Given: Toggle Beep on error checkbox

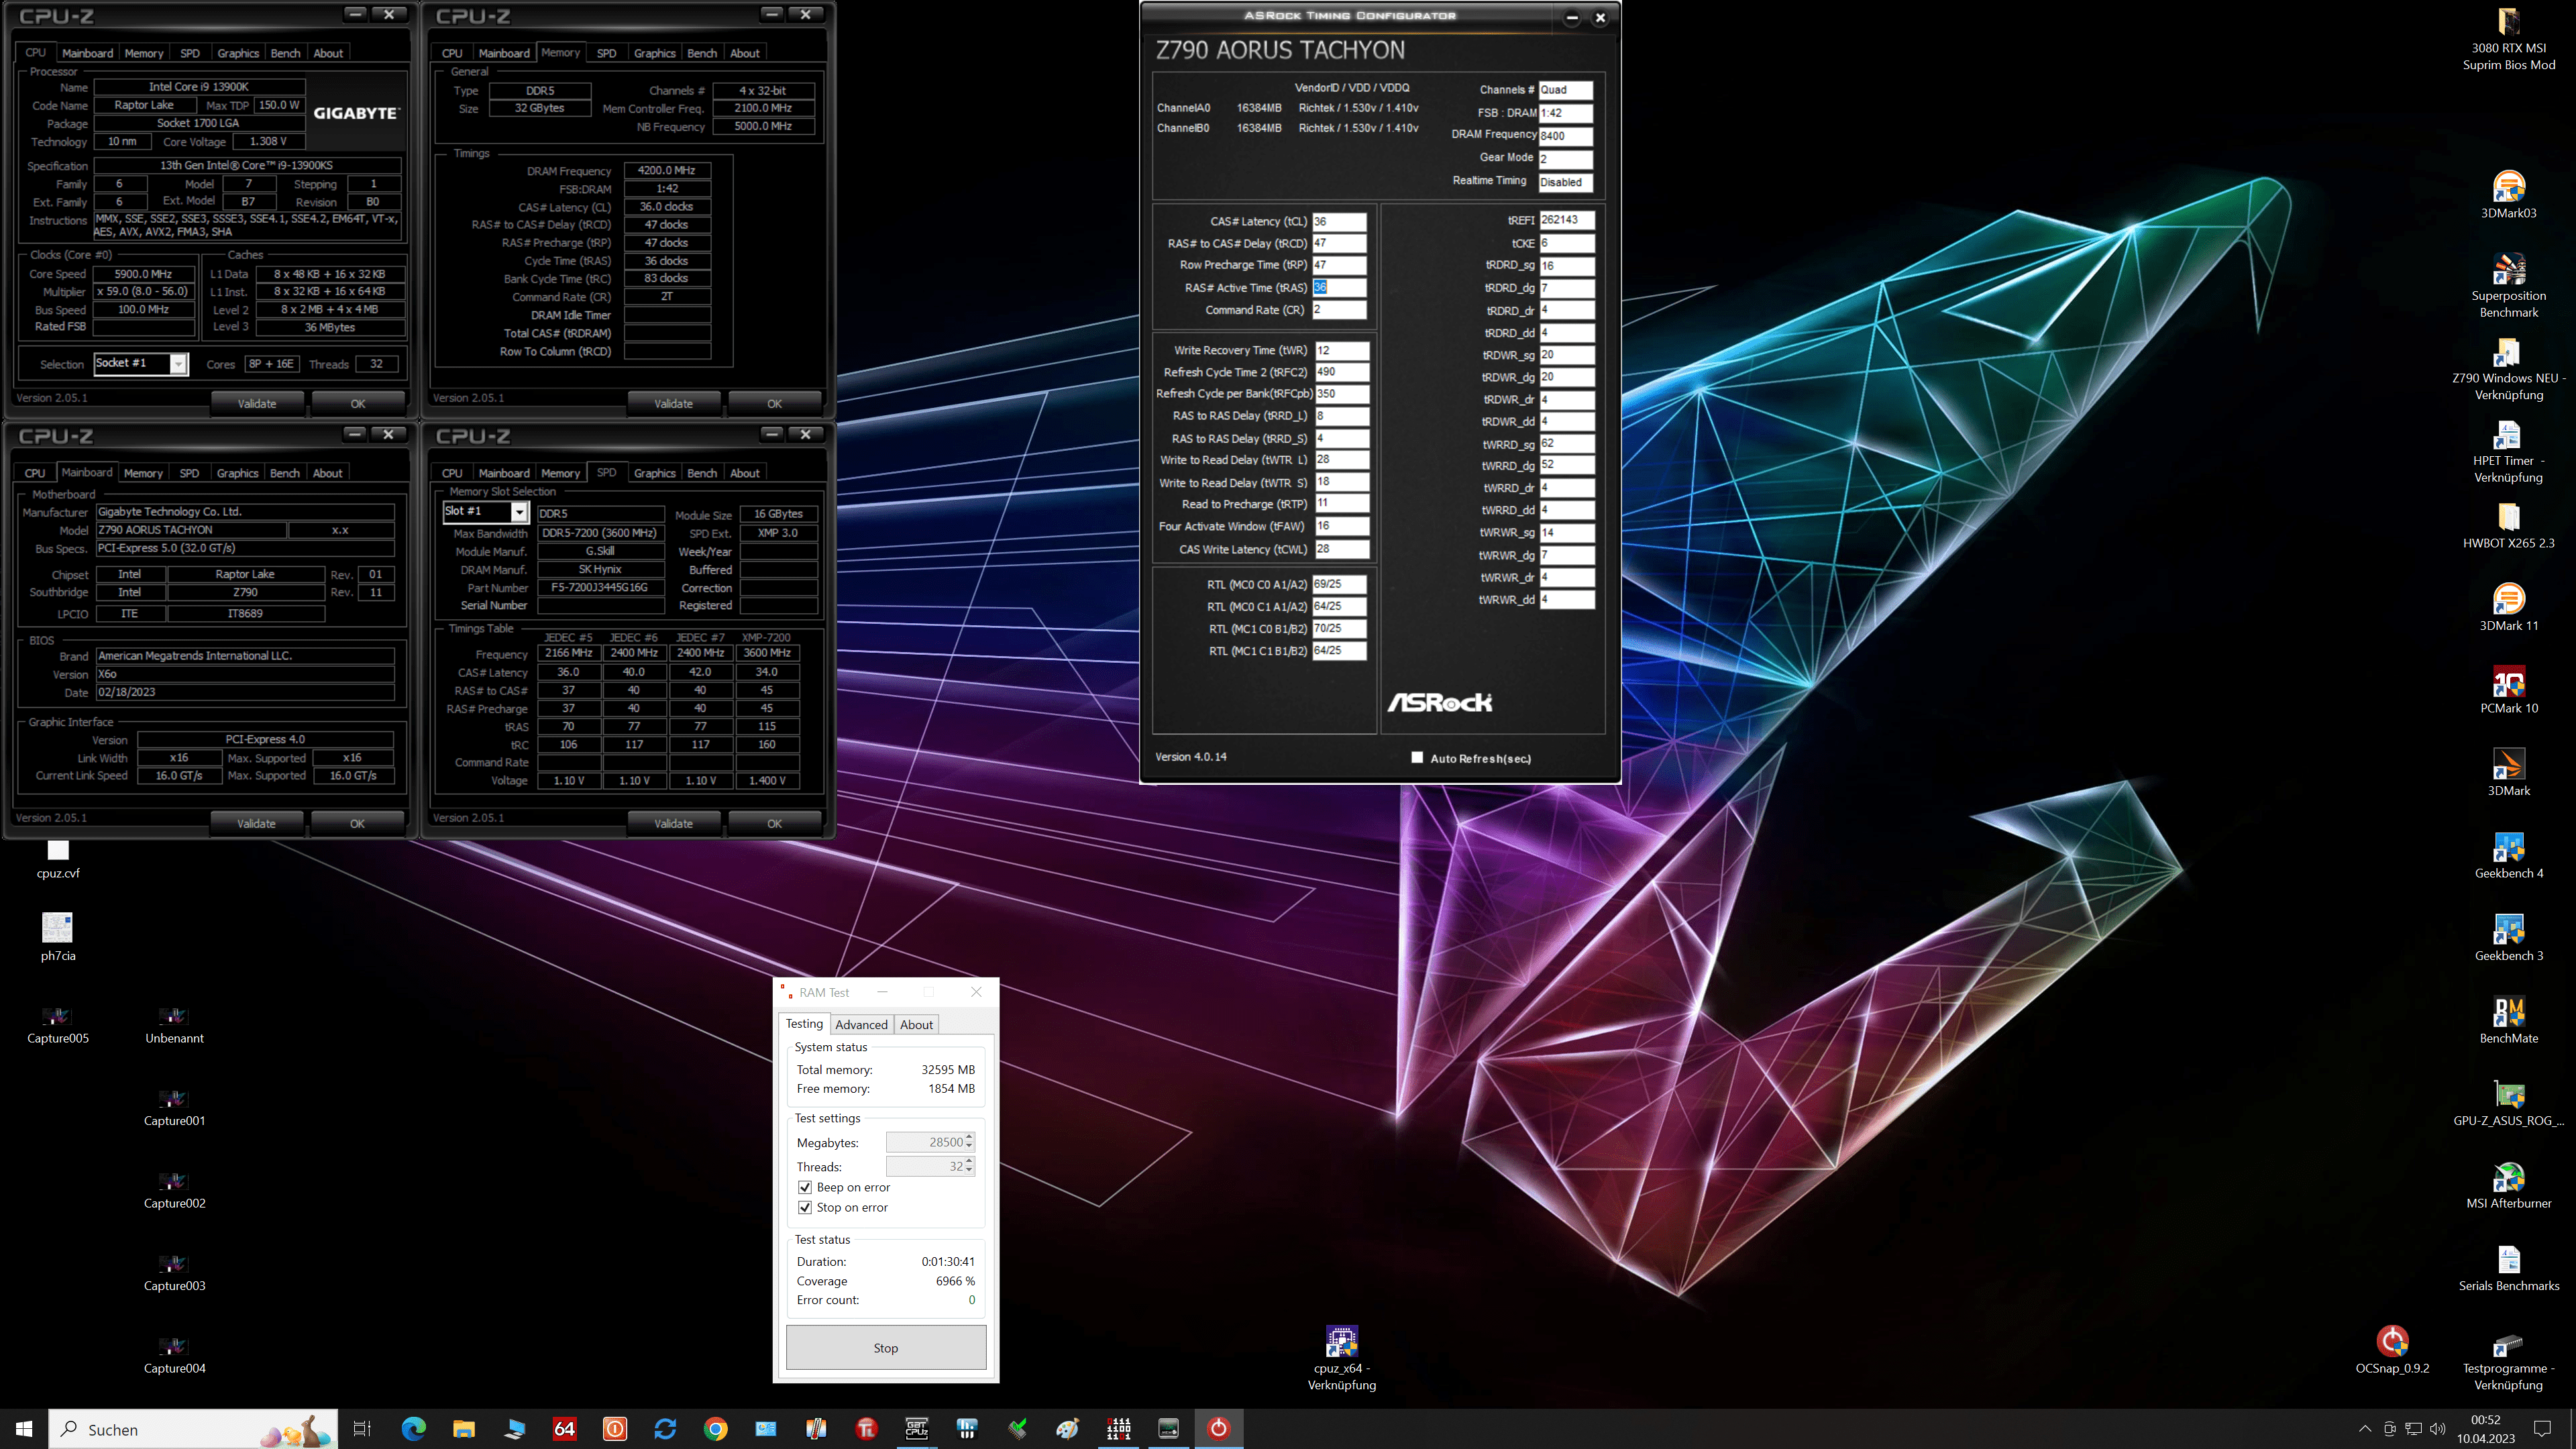Looking at the screenshot, I should [805, 1187].
